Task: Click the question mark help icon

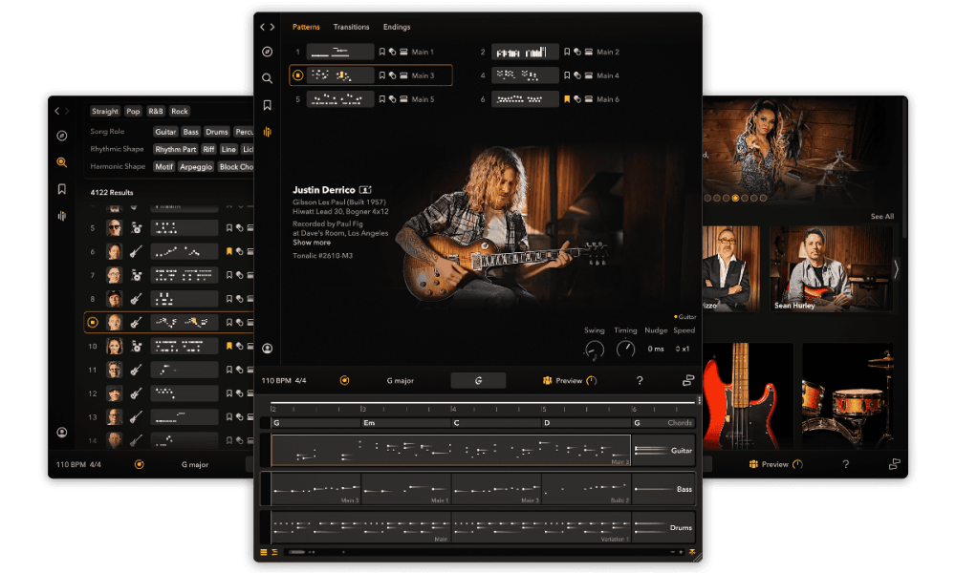Action: point(640,381)
